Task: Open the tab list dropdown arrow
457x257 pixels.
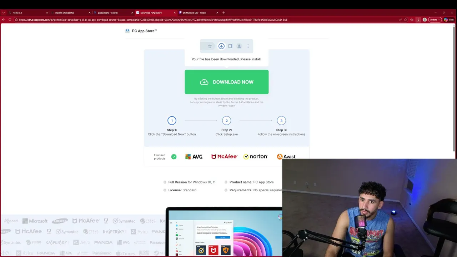Action: (x=4, y=13)
